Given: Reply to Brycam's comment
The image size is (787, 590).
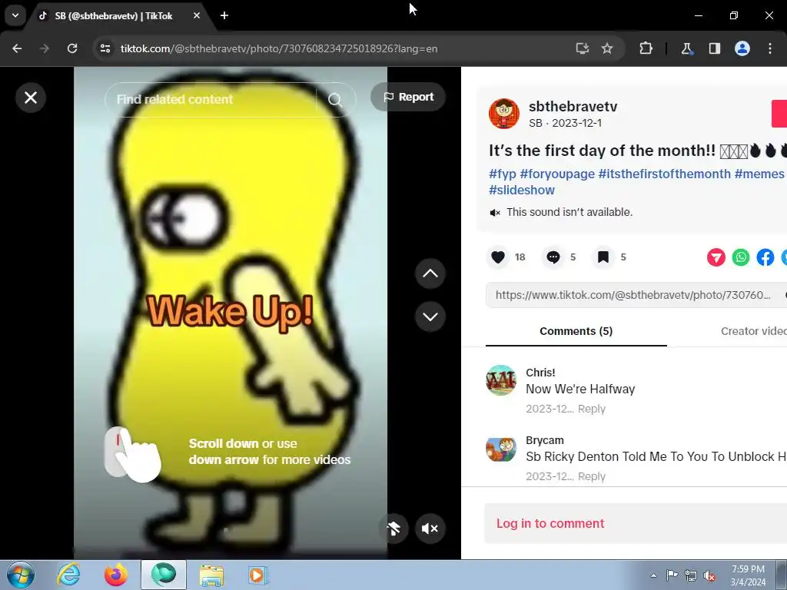Looking at the screenshot, I should (591, 476).
